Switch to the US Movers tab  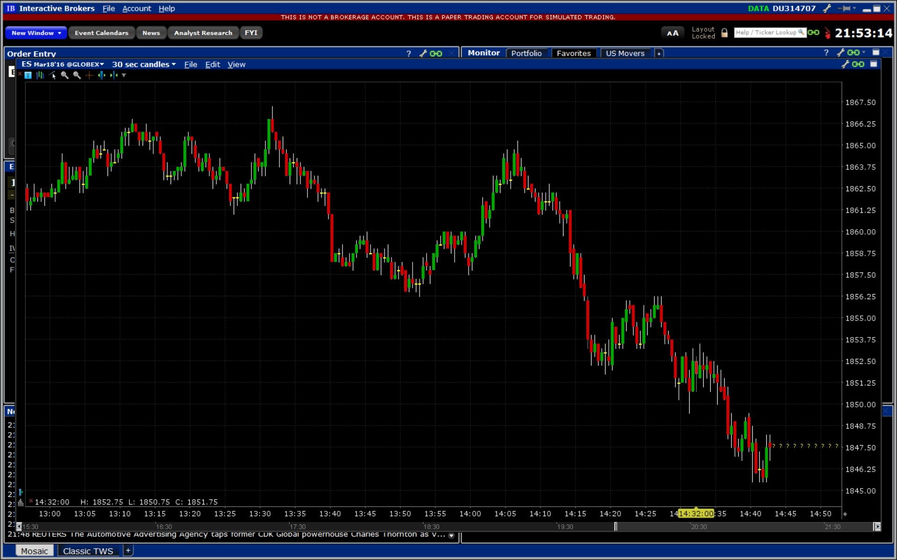pyautogui.click(x=625, y=53)
